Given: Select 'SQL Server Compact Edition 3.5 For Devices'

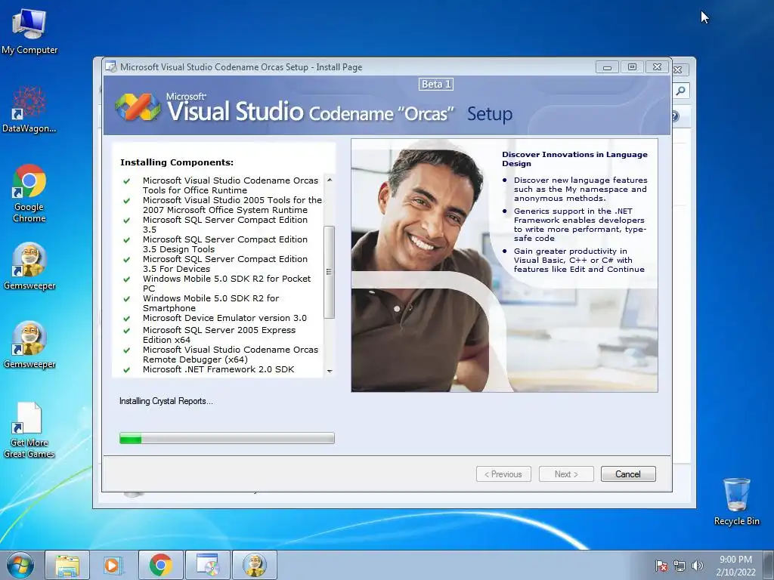Looking at the screenshot, I should tap(225, 264).
